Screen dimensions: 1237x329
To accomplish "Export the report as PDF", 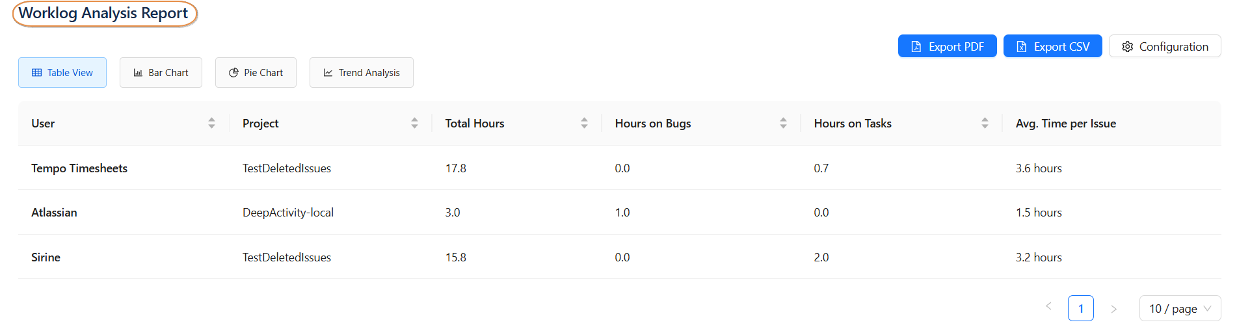I will 947,47.
